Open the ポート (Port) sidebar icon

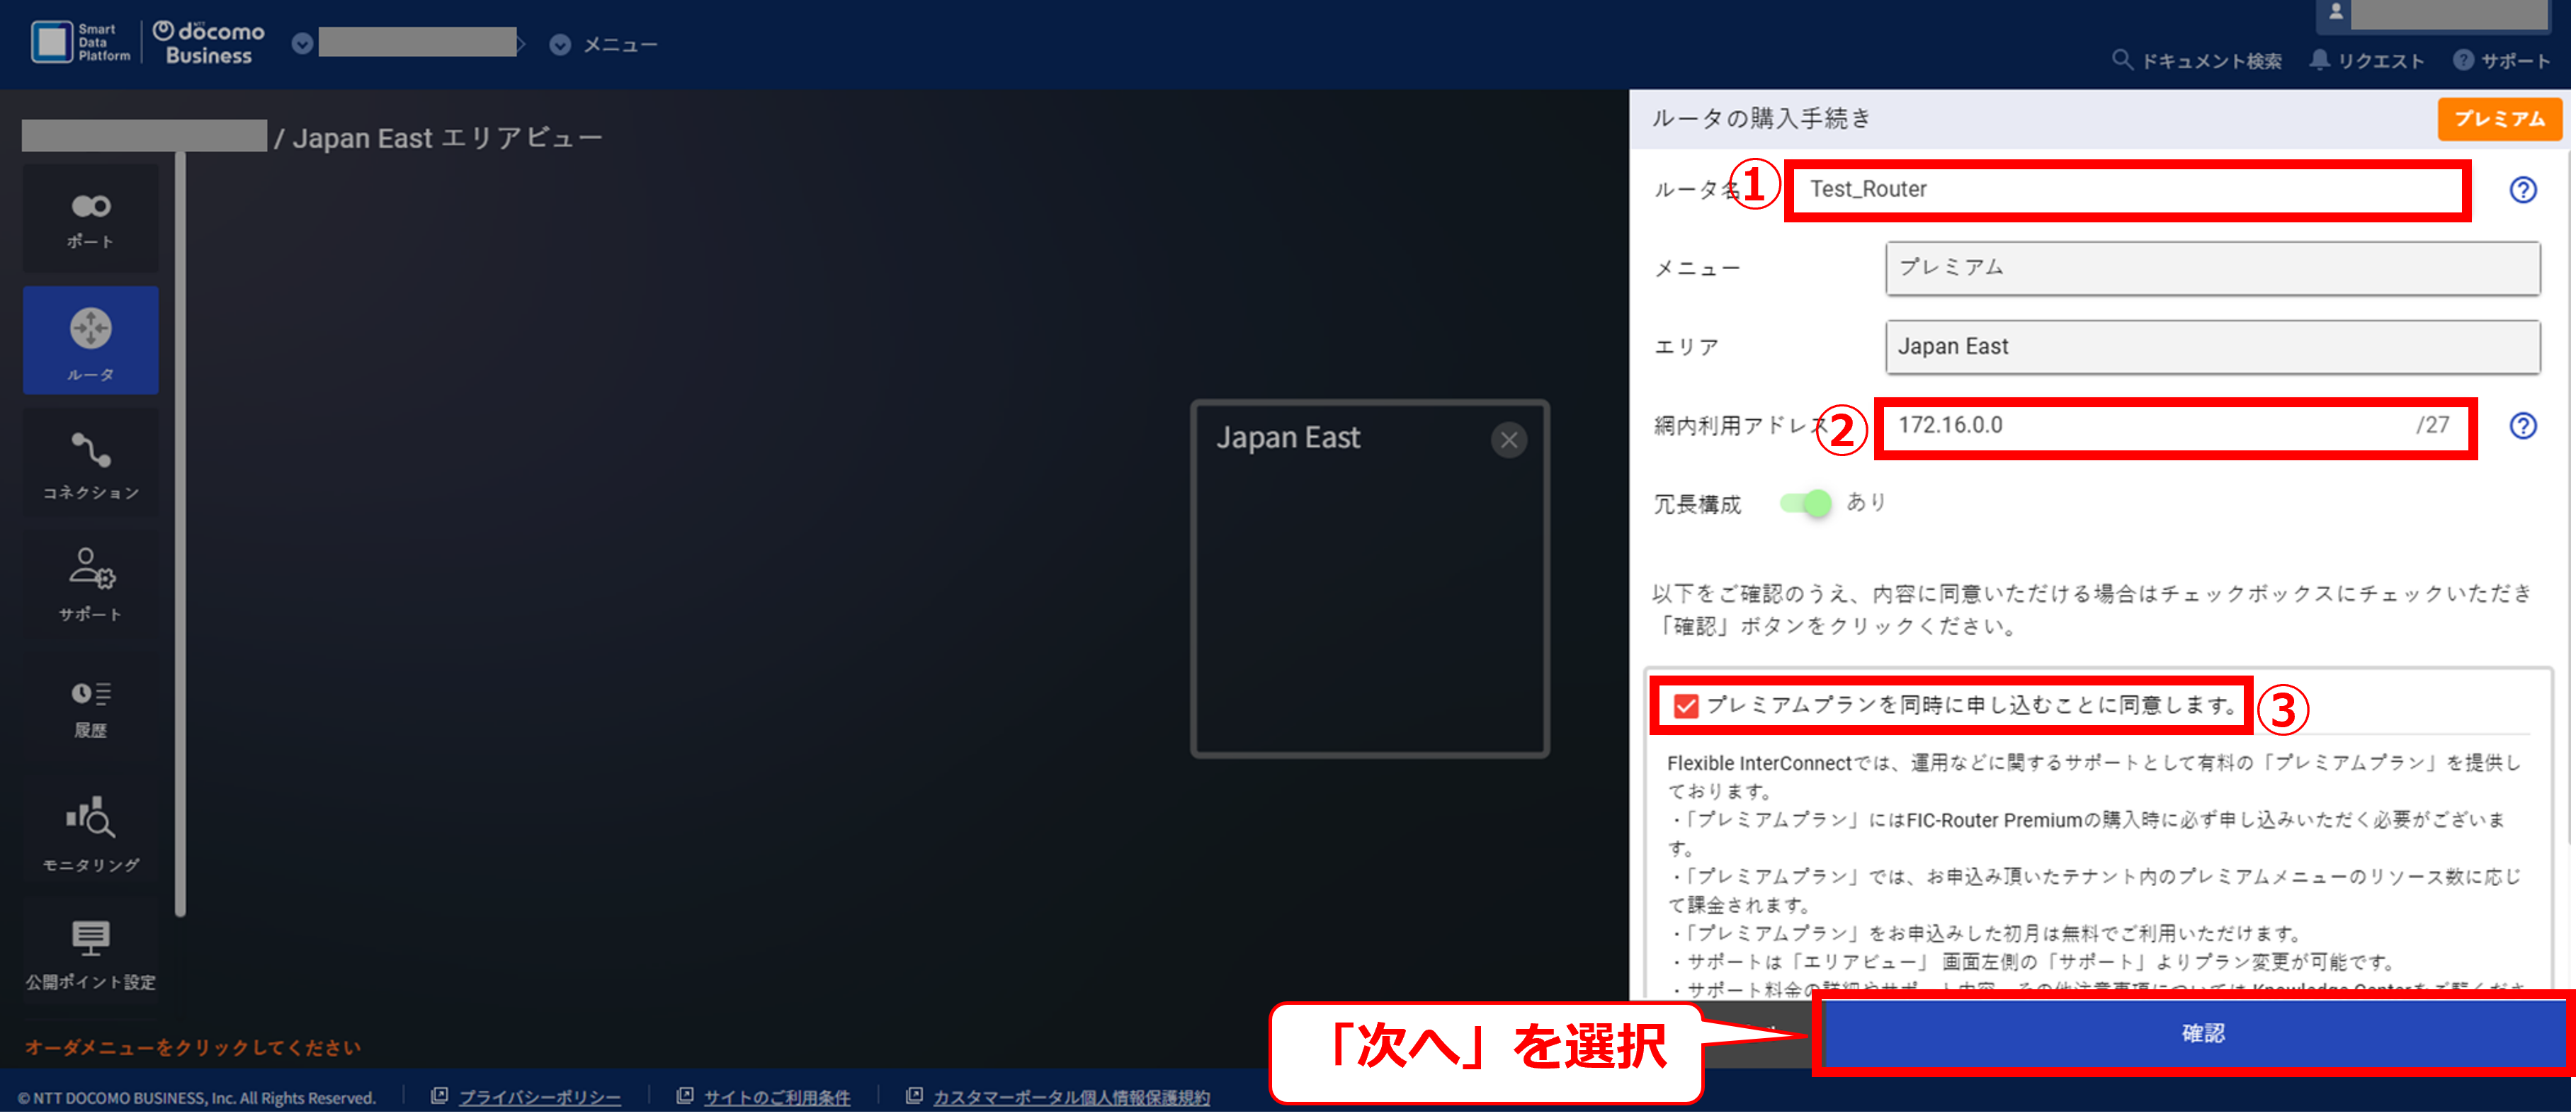coord(90,219)
